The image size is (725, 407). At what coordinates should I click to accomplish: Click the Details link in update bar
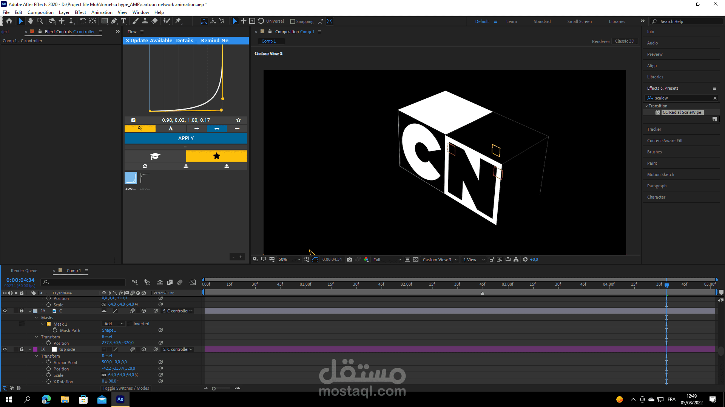(186, 41)
